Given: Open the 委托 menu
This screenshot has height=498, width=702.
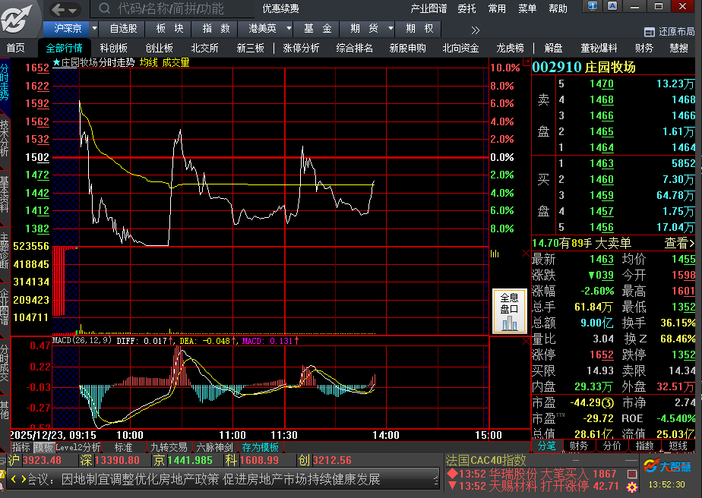Looking at the screenshot, I should [x=467, y=8].
